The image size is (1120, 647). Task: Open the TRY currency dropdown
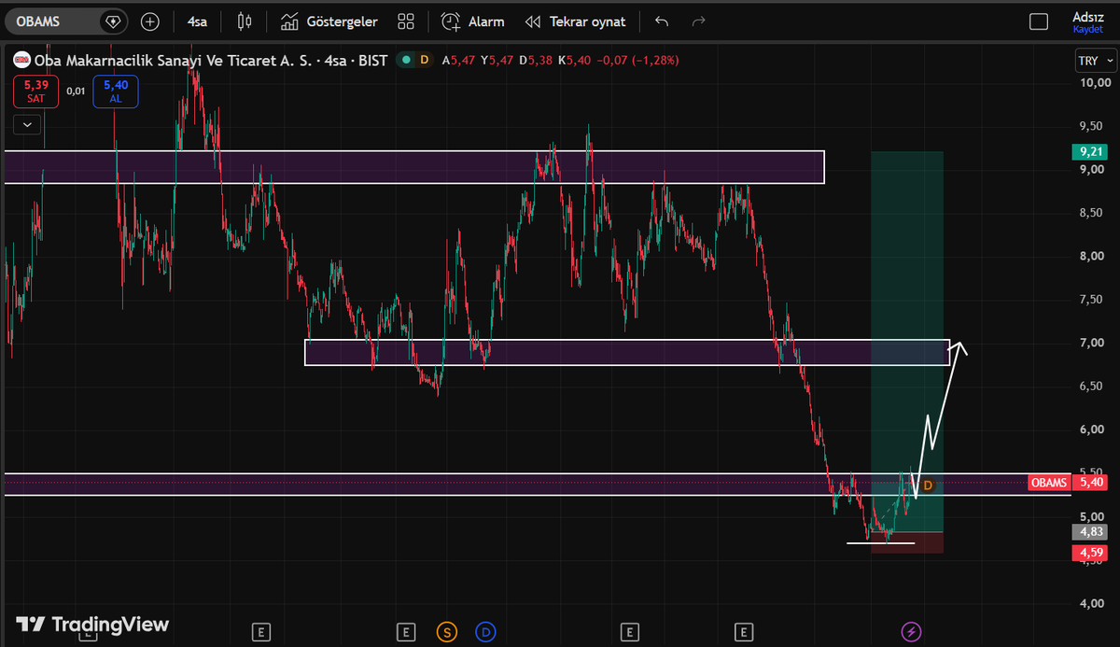click(x=1095, y=61)
